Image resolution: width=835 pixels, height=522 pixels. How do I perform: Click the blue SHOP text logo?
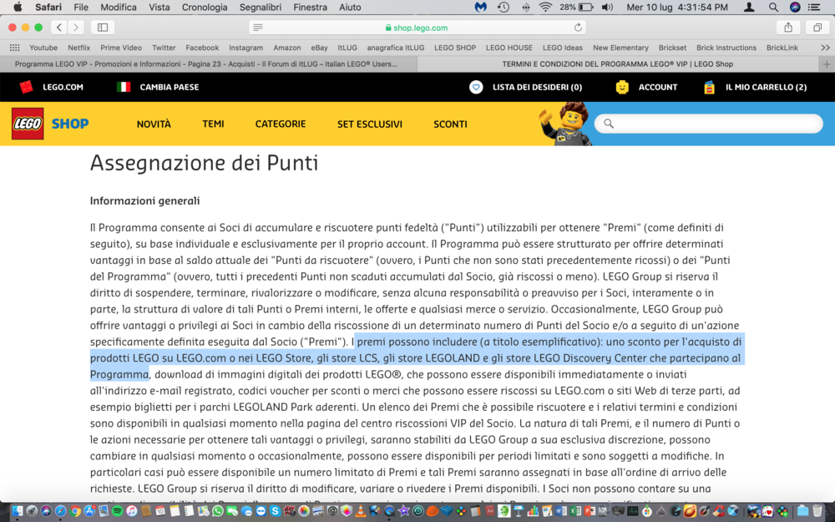(x=70, y=124)
